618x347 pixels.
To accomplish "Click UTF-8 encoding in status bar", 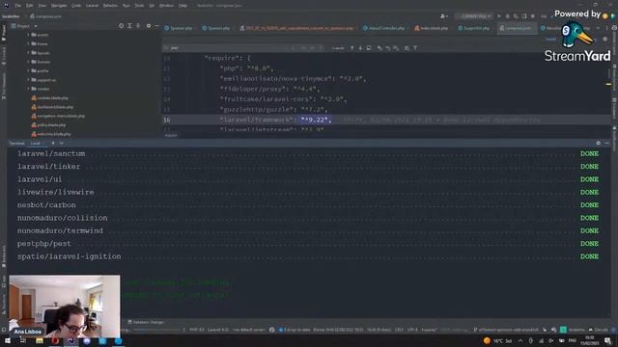I will (x=412, y=330).
